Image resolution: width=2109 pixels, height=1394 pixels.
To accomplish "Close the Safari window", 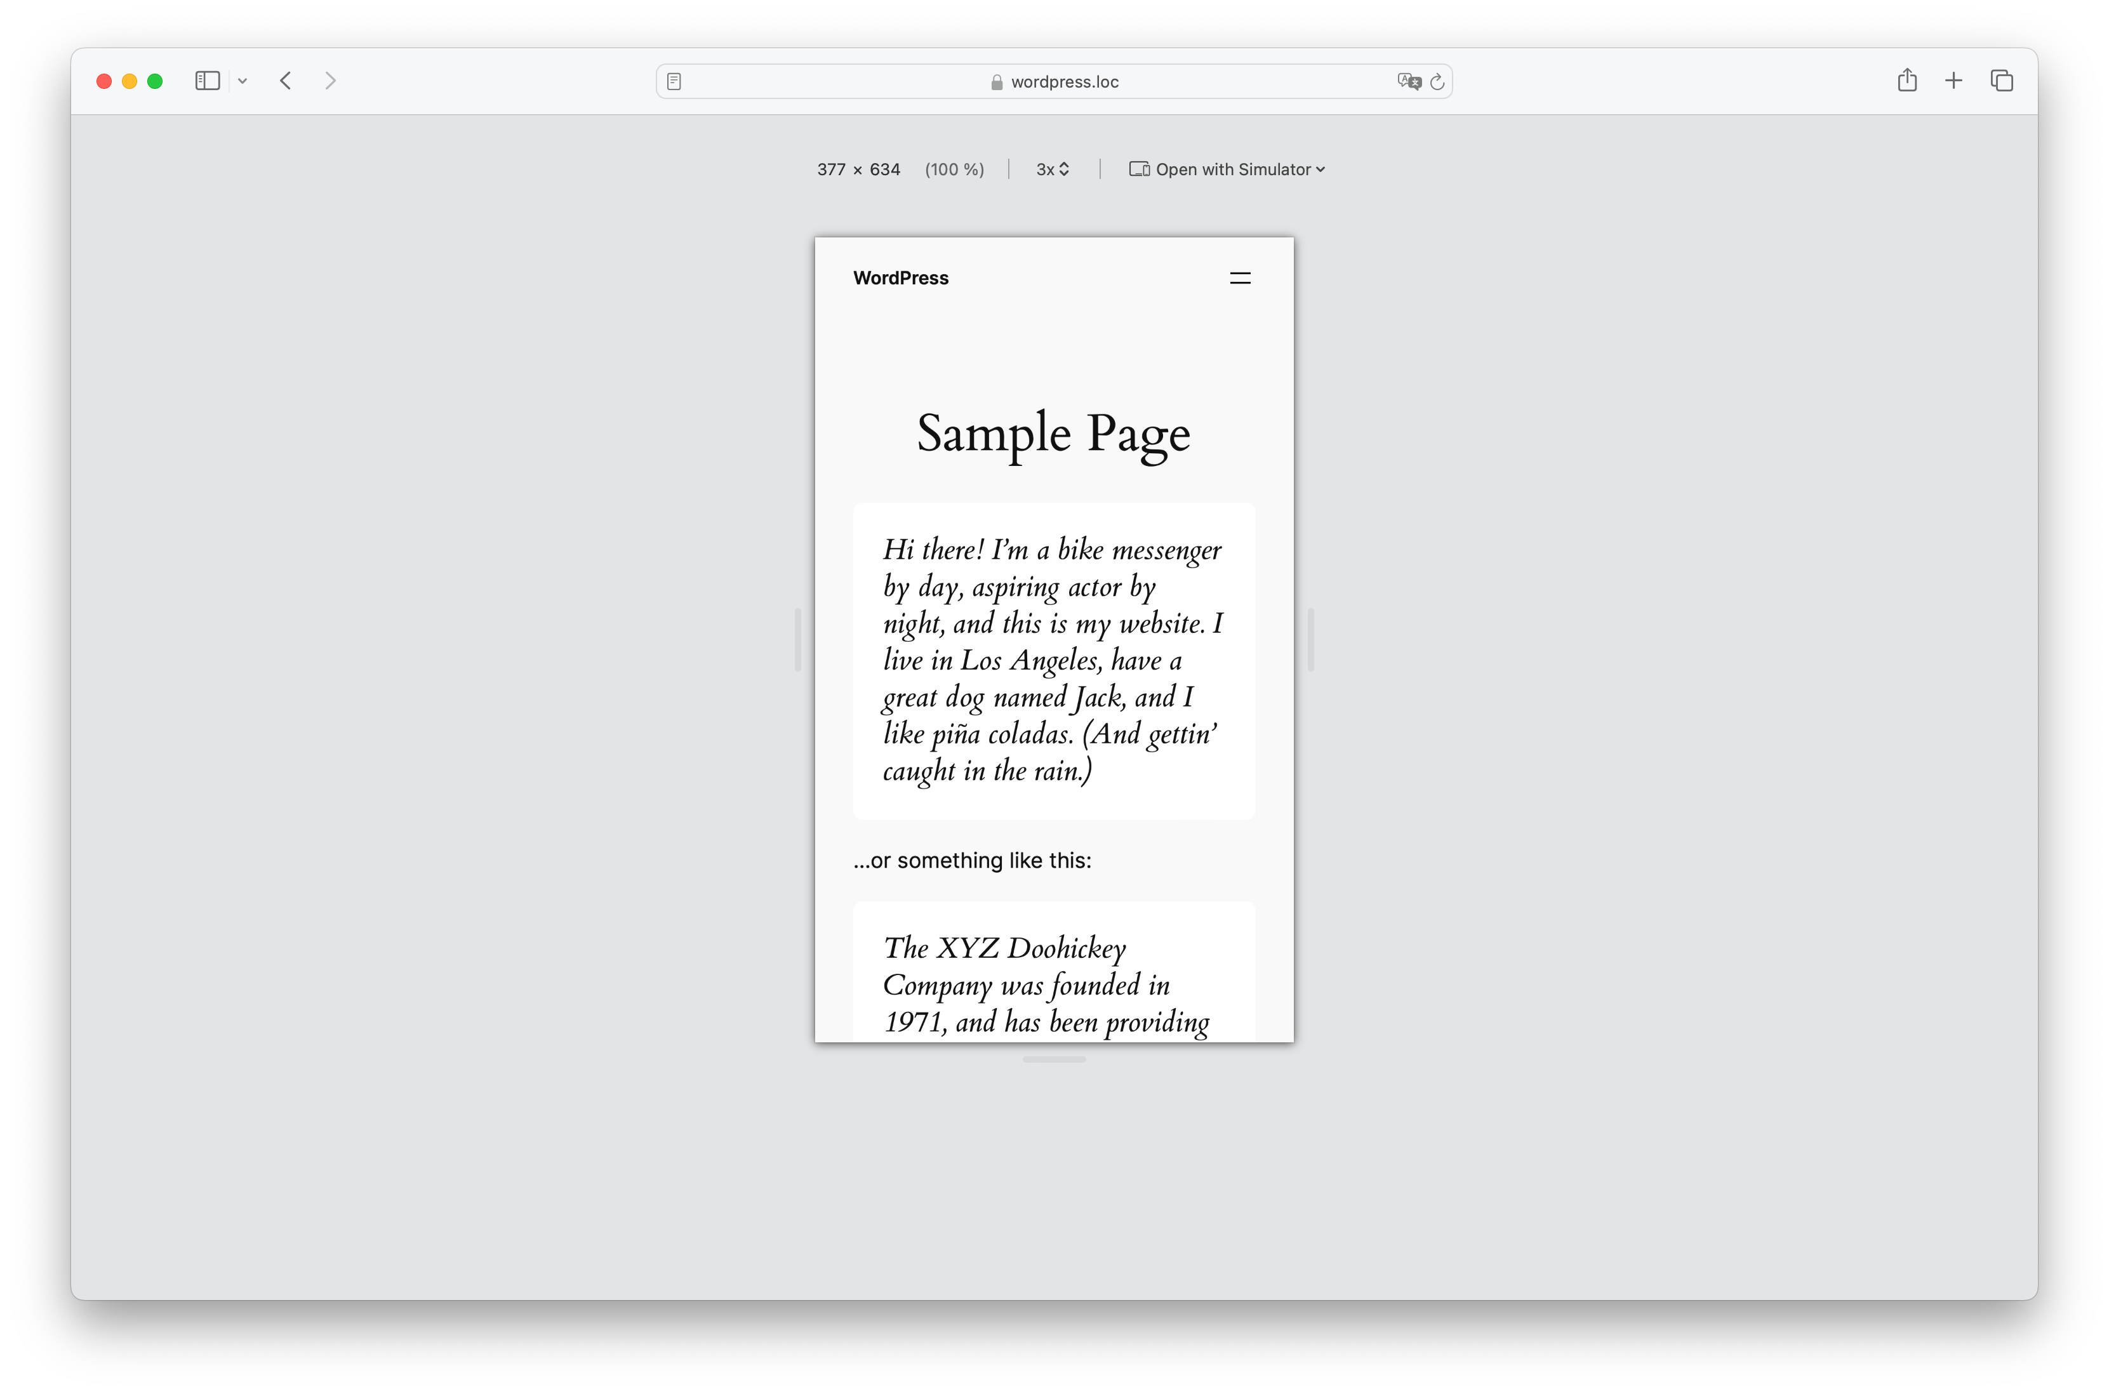I will (x=104, y=81).
